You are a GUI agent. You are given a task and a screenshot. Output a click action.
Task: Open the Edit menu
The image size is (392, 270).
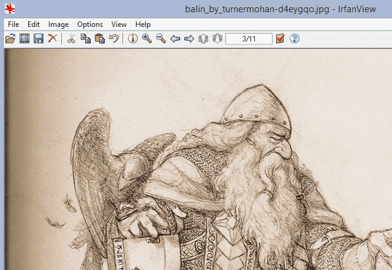pyautogui.click(x=34, y=24)
